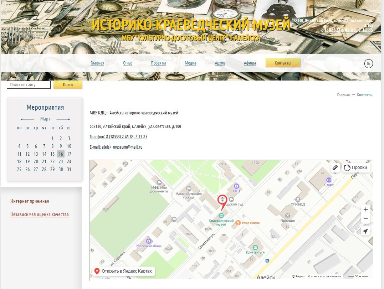Click the geolocation arrow icon on the map
This screenshot has width=384, height=289.
[x=365, y=231]
